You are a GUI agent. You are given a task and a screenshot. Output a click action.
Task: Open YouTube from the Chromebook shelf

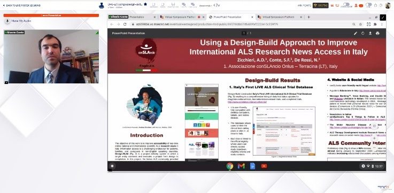click(x=264, y=166)
